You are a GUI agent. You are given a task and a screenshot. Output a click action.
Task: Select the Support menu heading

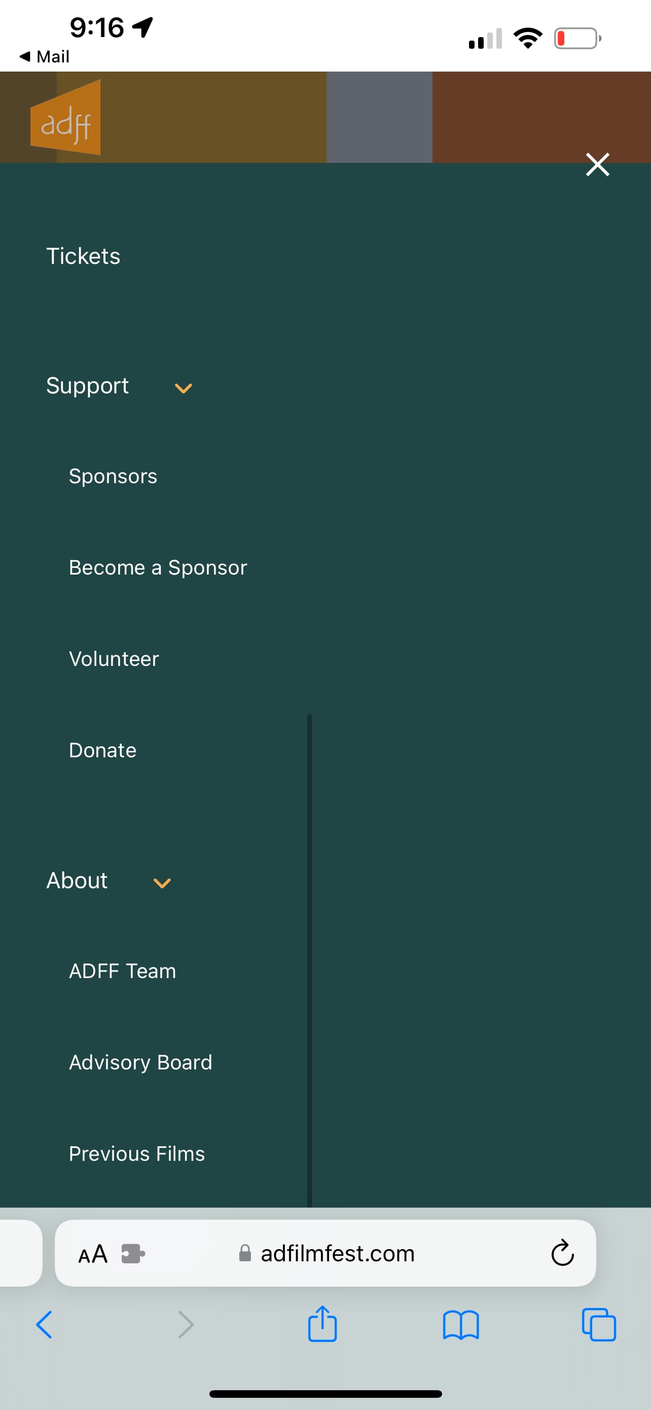(x=87, y=386)
